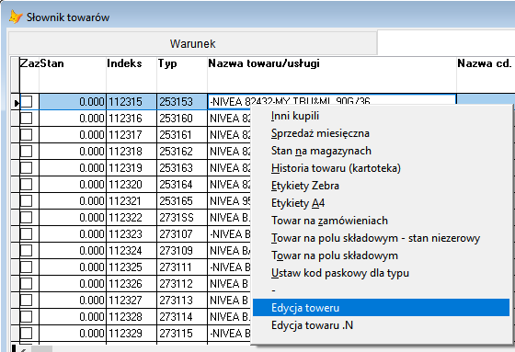Click the Nazwa cd. column header

pyautogui.click(x=486, y=74)
